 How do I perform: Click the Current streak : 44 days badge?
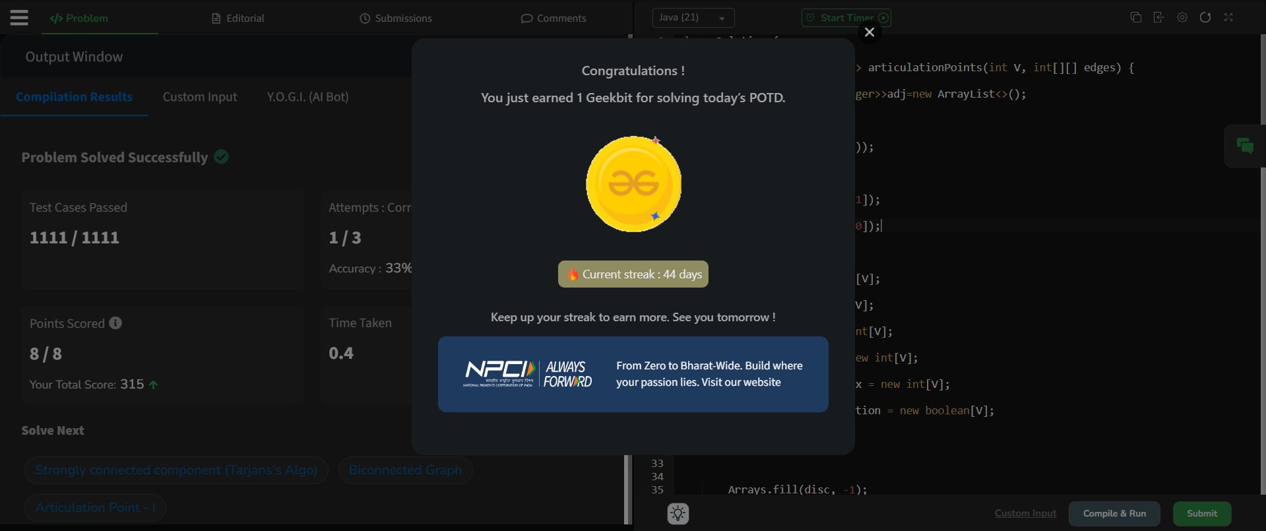(x=633, y=274)
